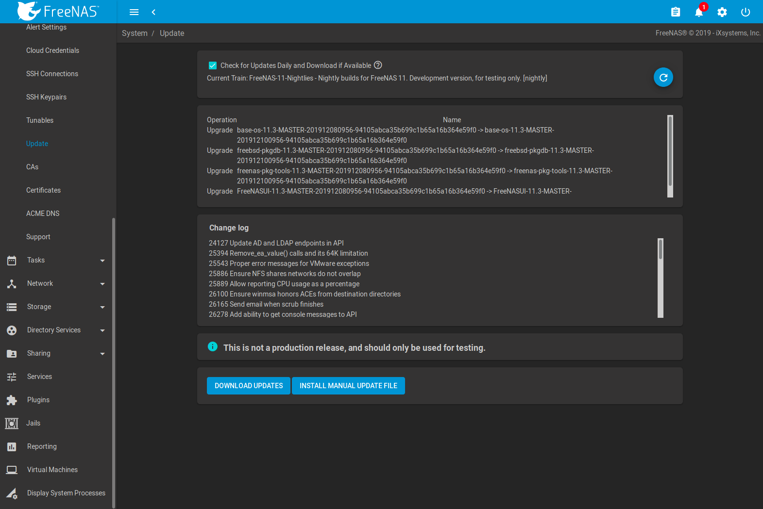Click Current Train nightlies text

377,78
